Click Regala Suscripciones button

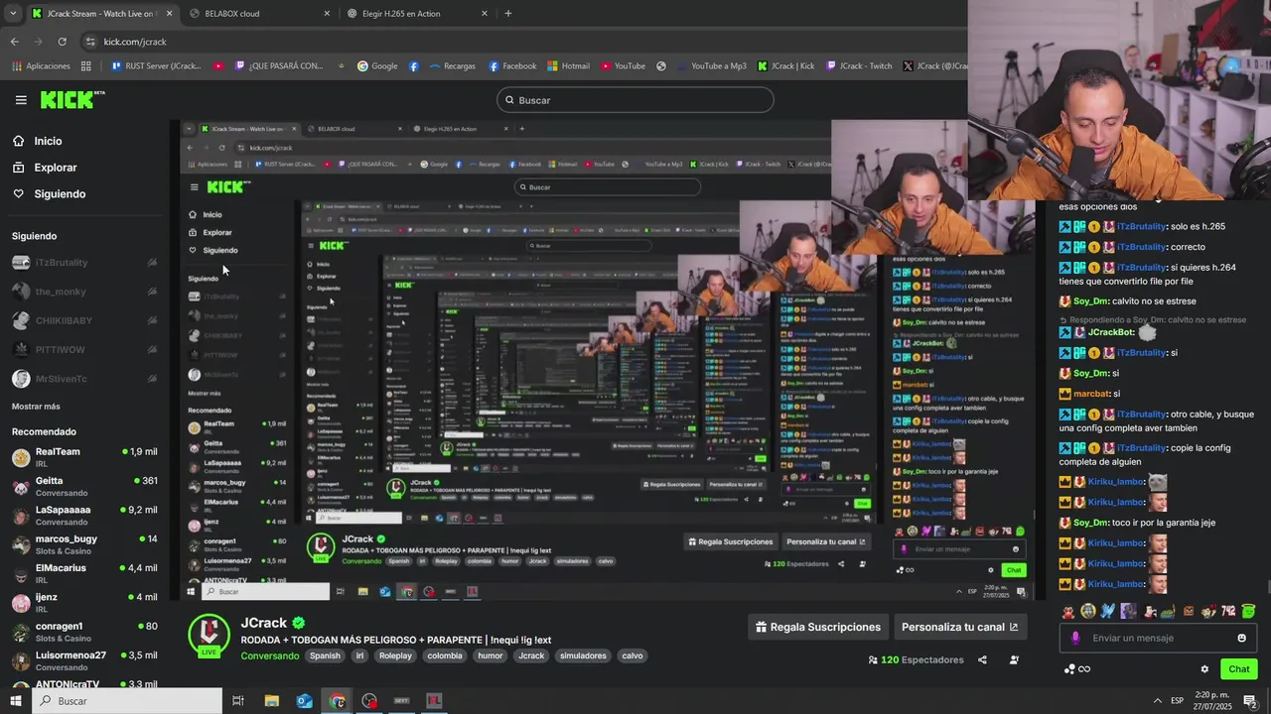pos(818,627)
